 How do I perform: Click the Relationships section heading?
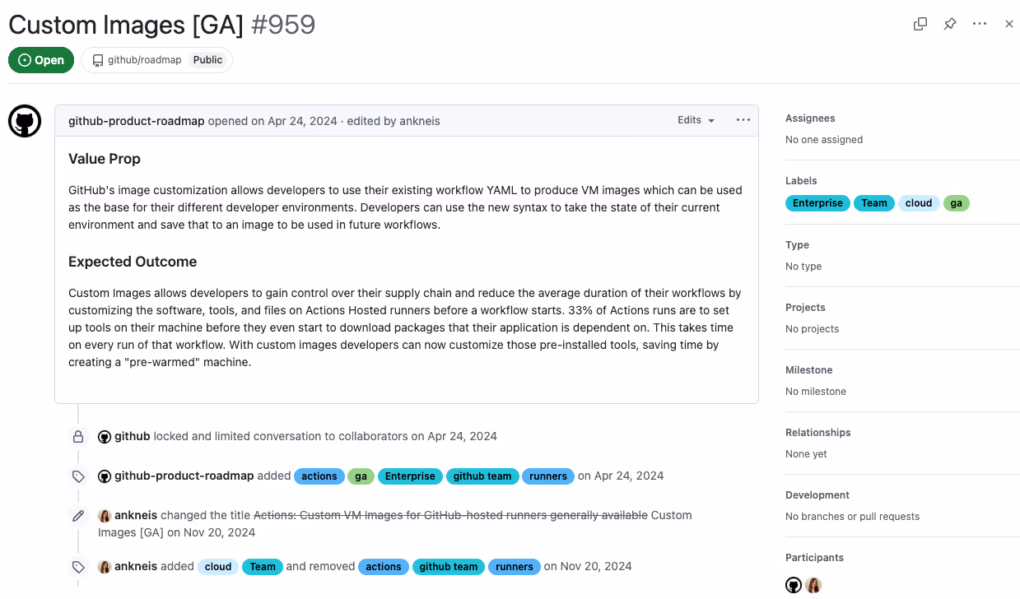(818, 433)
